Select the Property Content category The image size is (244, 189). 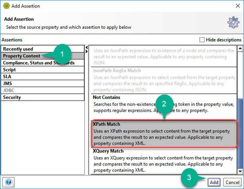[21, 56]
